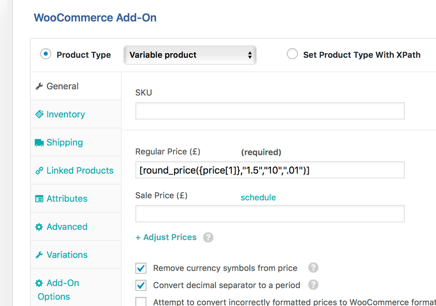Open the Linked Products tab

pos(76,171)
